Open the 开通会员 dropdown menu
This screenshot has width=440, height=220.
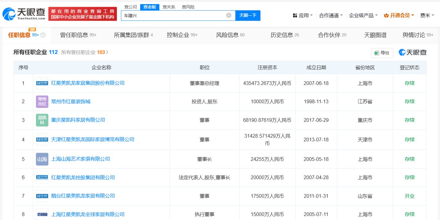(x=399, y=15)
